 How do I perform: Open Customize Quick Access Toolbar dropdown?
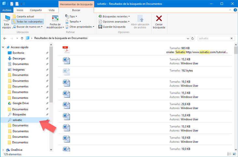(x=21, y=4)
